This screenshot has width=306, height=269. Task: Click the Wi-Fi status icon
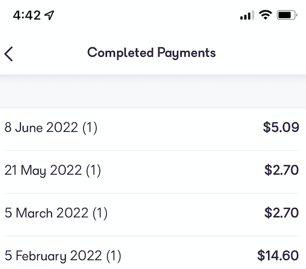click(266, 15)
